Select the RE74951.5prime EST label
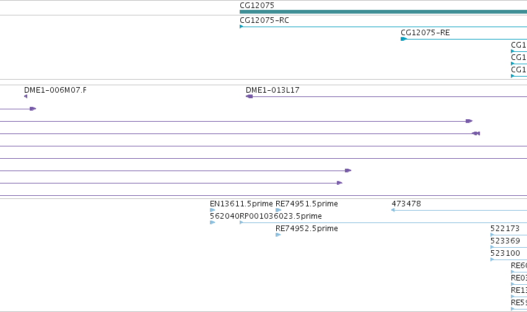This screenshot has height=312, width=527. [x=307, y=204]
